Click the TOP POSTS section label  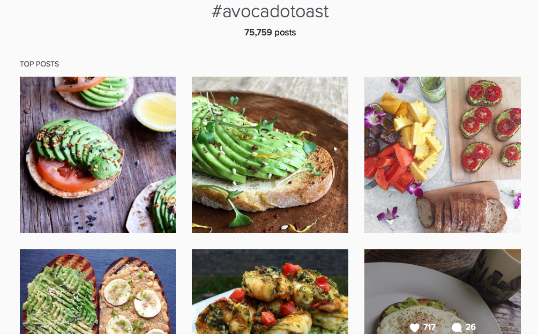pos(40,64)
